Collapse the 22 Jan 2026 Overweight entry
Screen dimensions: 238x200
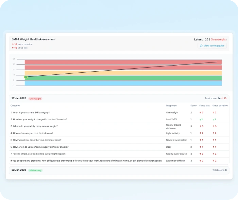119,98
